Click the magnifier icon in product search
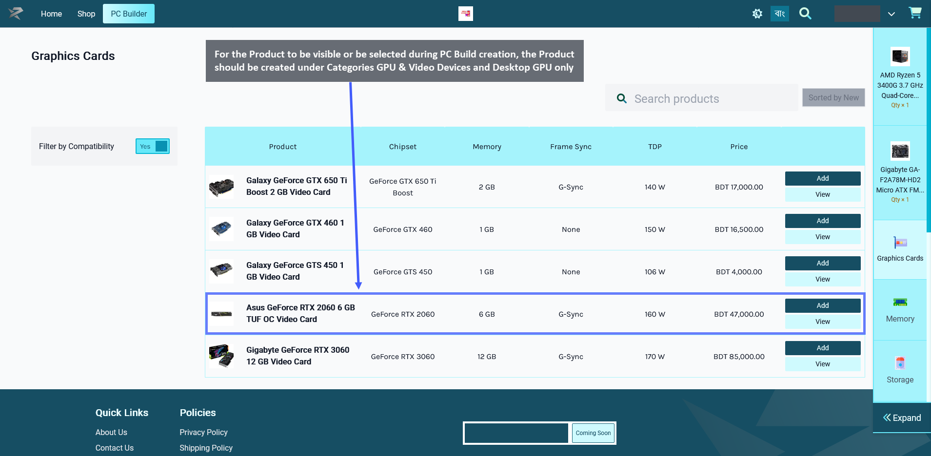The height and width of the screenshot is (456, 931). 622,98
